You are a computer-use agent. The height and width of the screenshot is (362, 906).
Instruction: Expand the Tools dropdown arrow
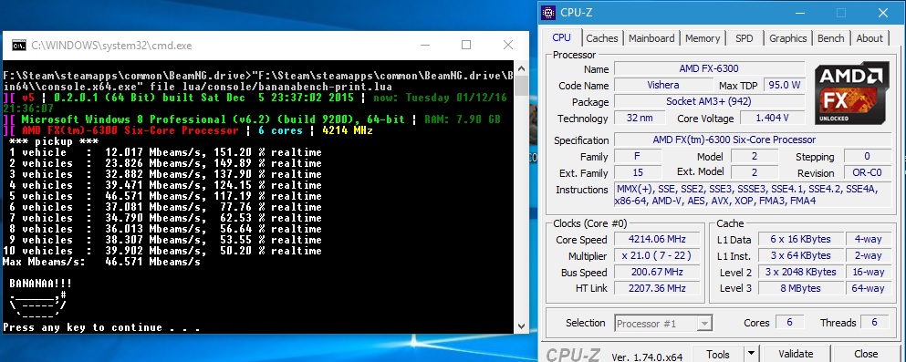[751, 354]
